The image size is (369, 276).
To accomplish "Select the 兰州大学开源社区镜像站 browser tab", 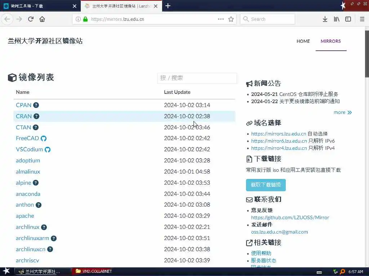I will pos(121,6).
